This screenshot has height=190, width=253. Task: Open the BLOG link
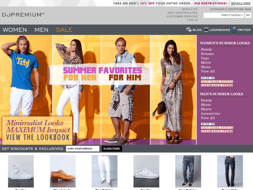pos(197,30)
